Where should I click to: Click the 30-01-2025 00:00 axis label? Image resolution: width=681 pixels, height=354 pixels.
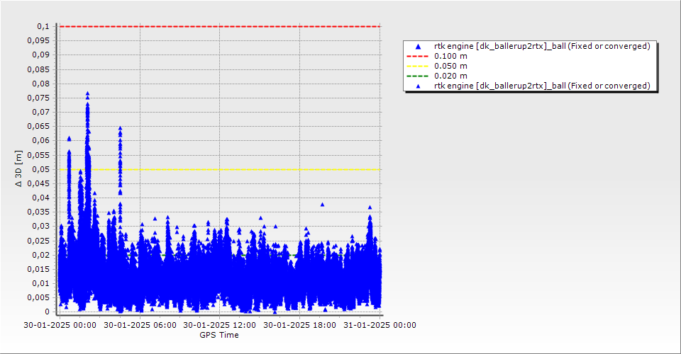click(x=60, y=325)
